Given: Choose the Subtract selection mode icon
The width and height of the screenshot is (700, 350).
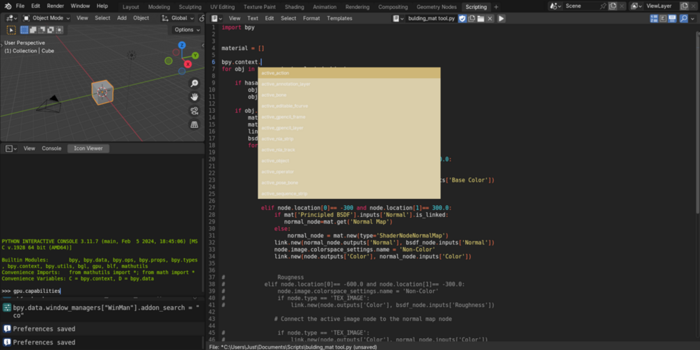Looking at the screenshot, I should click(42, 30).
